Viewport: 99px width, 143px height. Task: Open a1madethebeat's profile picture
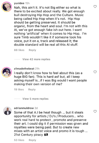7,72
